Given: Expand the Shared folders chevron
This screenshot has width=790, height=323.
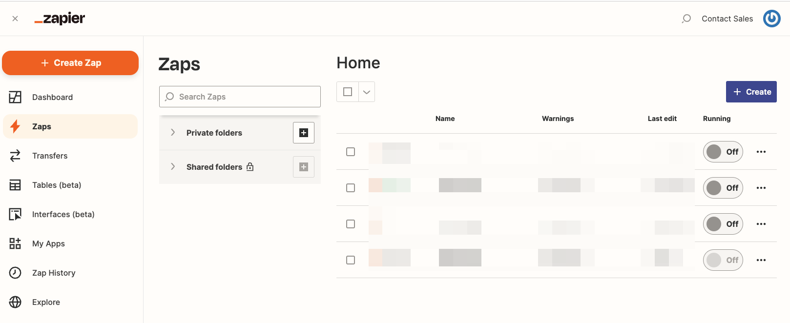Looking at the screenshot, I should coord(173,166).
